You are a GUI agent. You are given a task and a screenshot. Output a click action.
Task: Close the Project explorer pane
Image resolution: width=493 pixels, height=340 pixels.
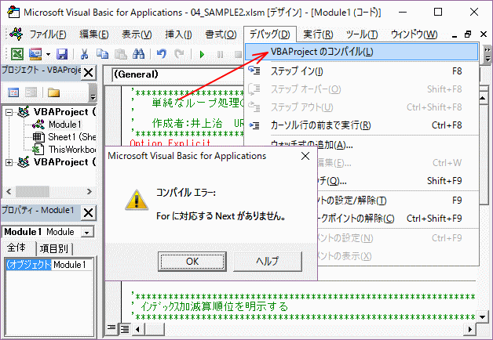(x=89, y=73)
